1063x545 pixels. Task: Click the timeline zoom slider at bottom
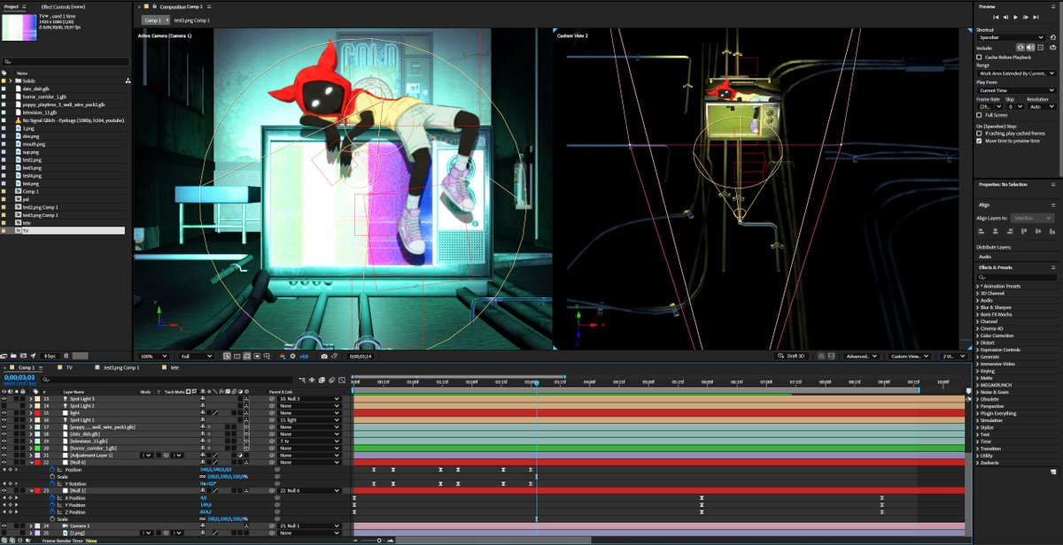(380, 540)
